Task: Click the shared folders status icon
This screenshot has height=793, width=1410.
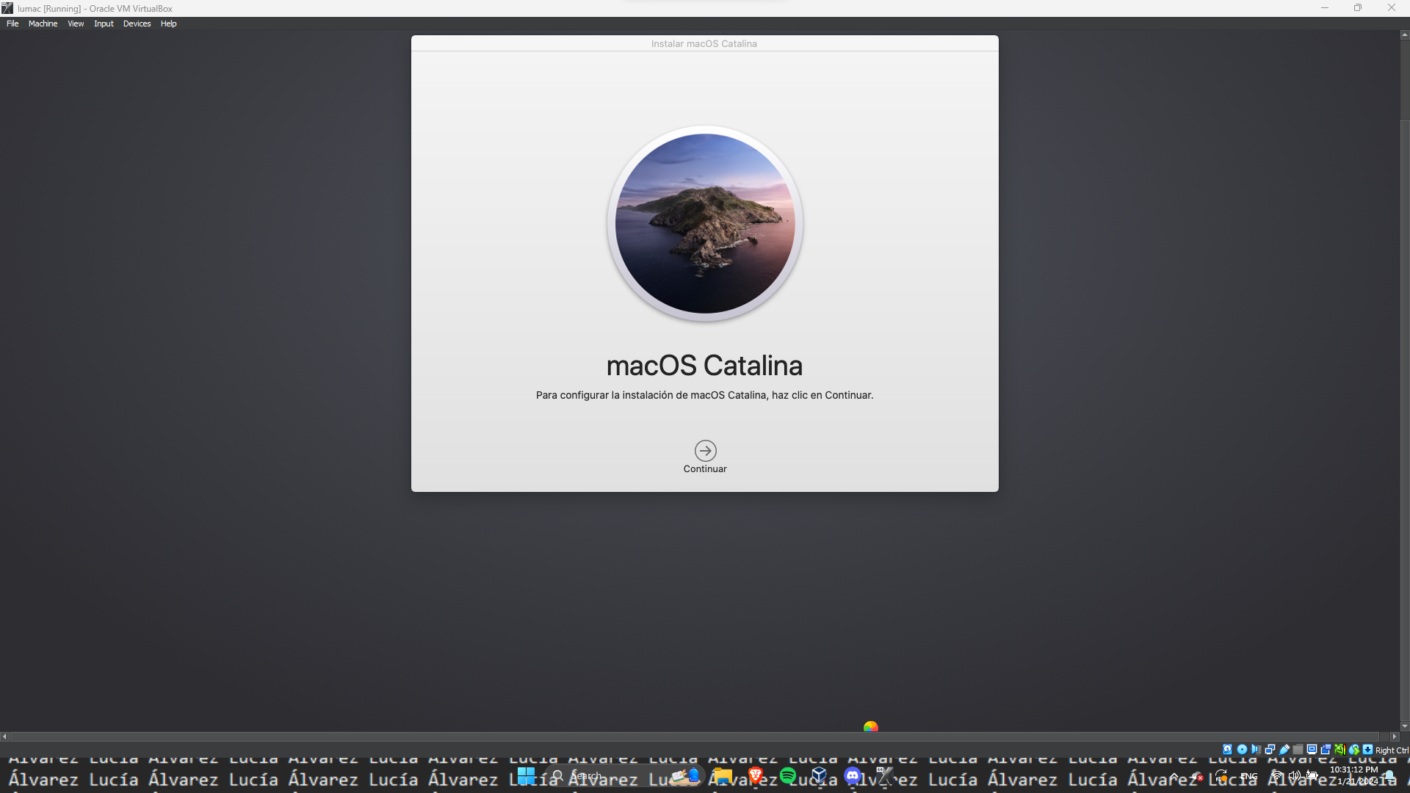Action: pyautogui.click(x=1298, y=750)
